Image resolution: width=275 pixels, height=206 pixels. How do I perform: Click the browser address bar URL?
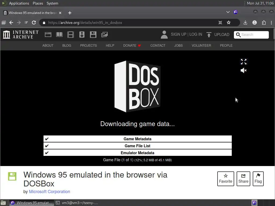pos(85,23)
